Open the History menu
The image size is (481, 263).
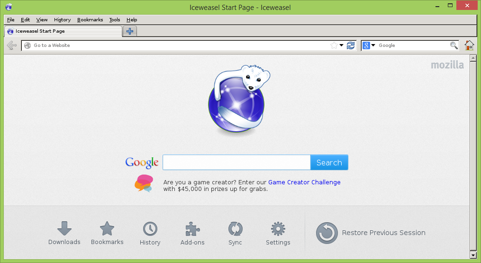(x=62, y=19)
